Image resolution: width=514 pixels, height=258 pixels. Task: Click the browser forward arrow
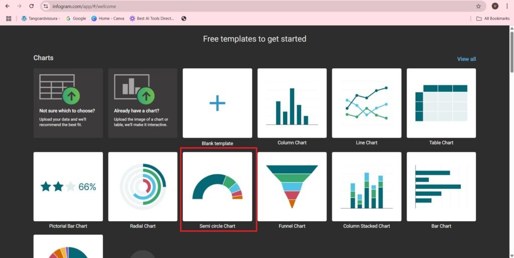[20, 6]
